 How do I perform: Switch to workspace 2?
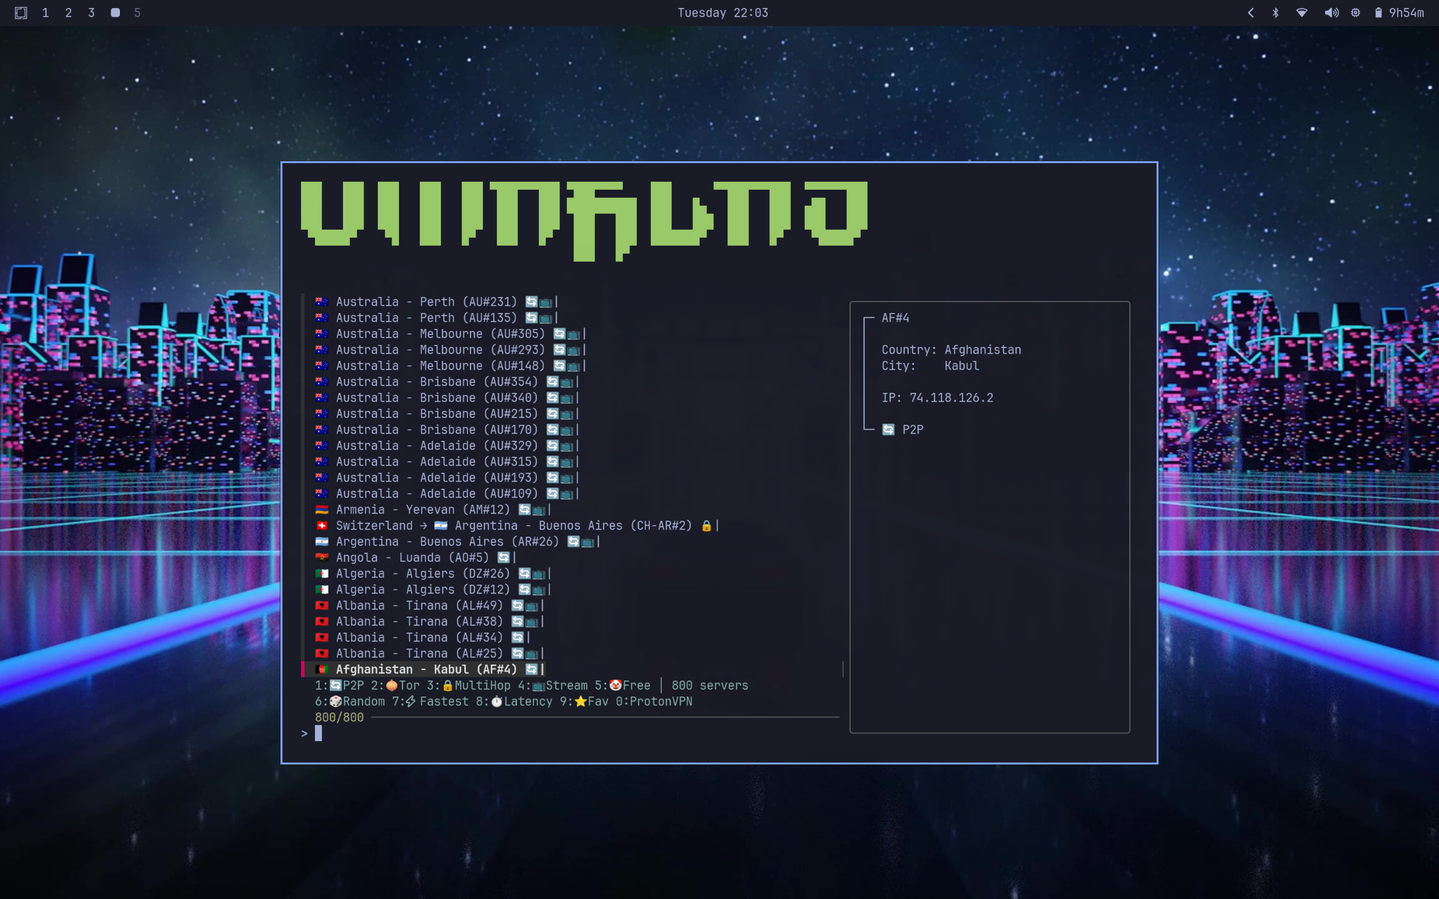68,13
